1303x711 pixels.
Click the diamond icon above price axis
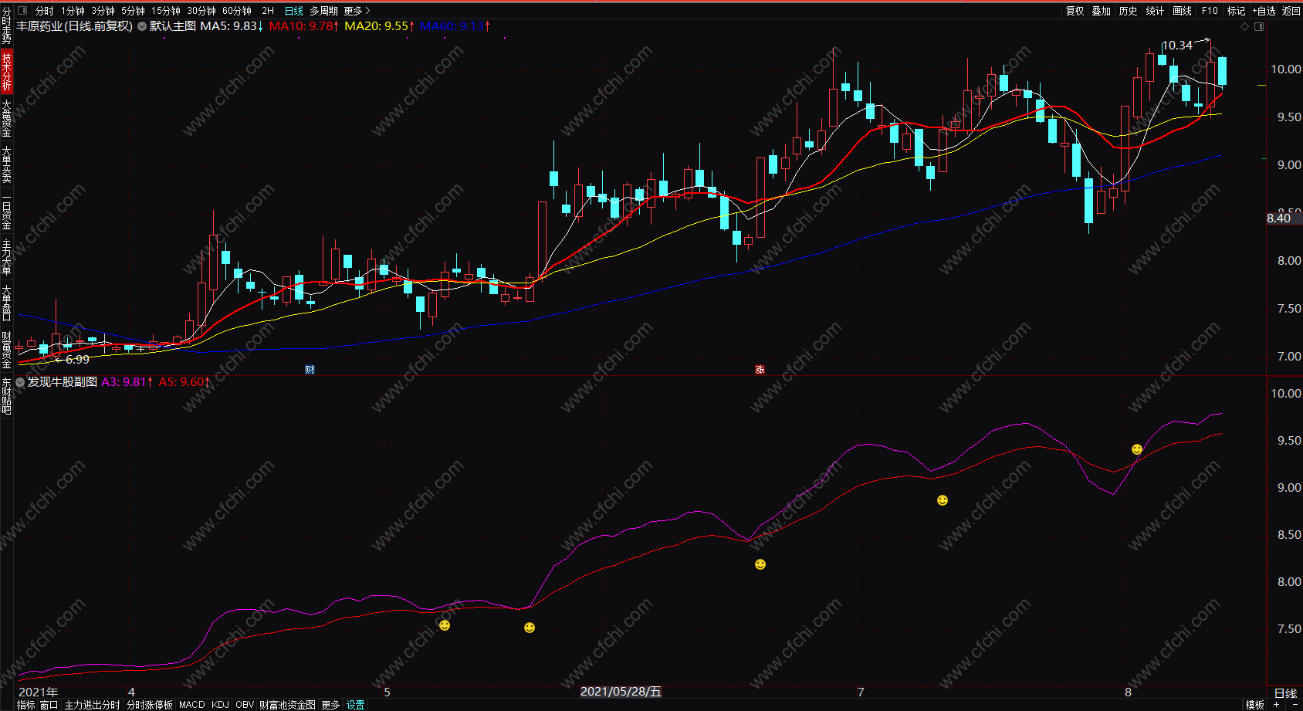click(1244, 26)
